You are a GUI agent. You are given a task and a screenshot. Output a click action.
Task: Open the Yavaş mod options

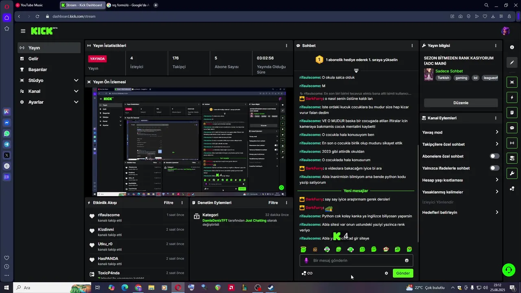460,132
